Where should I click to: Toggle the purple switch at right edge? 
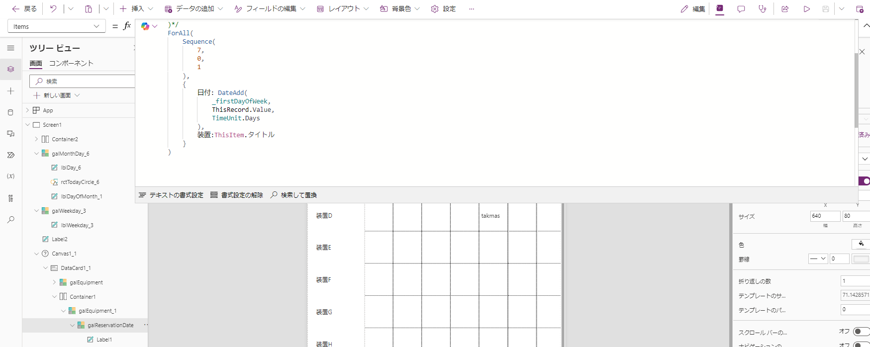[x=865, y=181]
